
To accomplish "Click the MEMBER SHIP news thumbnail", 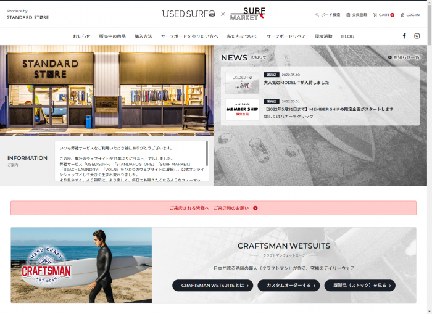I will coord(242,109).
